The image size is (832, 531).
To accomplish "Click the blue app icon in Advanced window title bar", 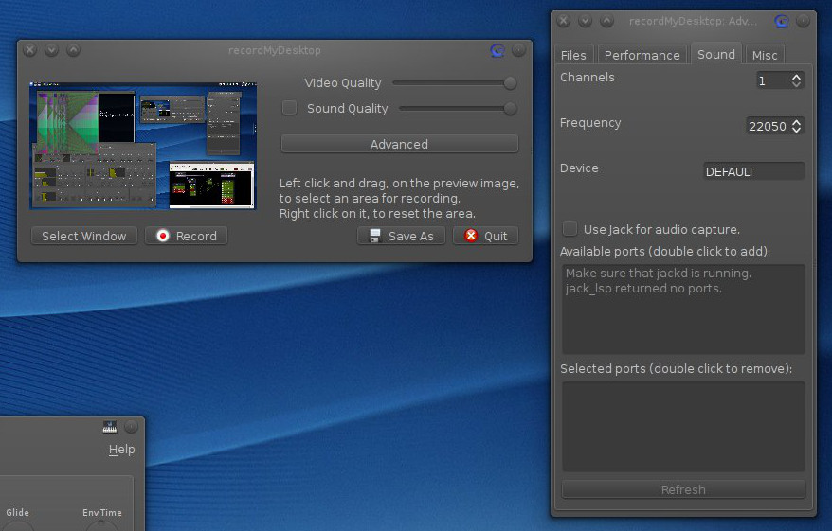I will [x=781, y=21].
